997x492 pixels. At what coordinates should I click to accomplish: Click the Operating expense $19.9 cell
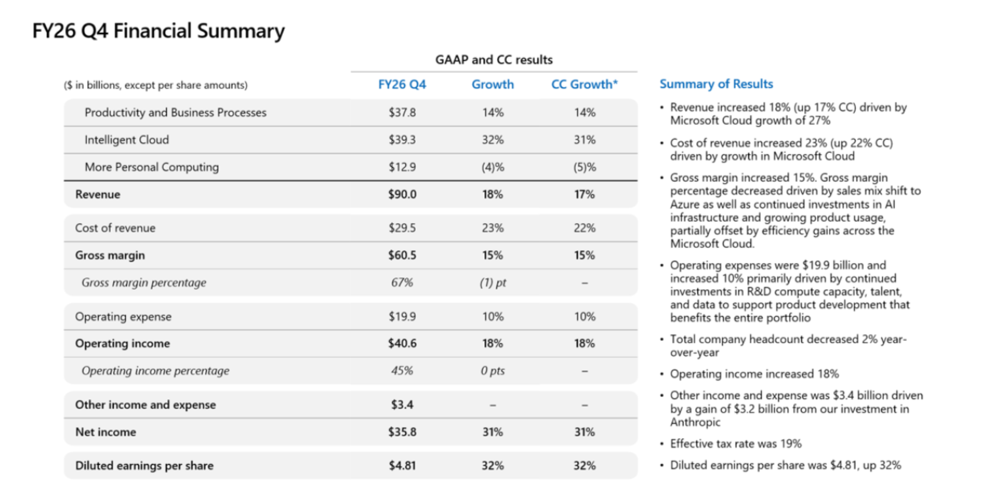click(x=402, y=317)
